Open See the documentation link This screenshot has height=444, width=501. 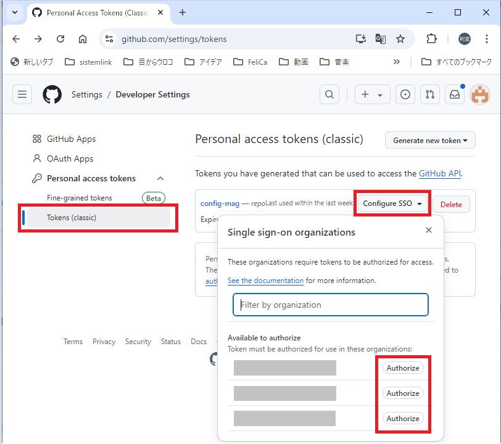point(265,281)
